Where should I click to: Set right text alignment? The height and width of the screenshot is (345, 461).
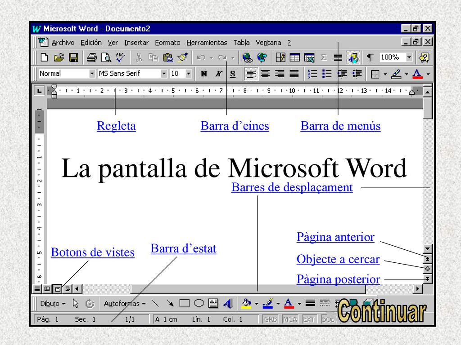280,74
